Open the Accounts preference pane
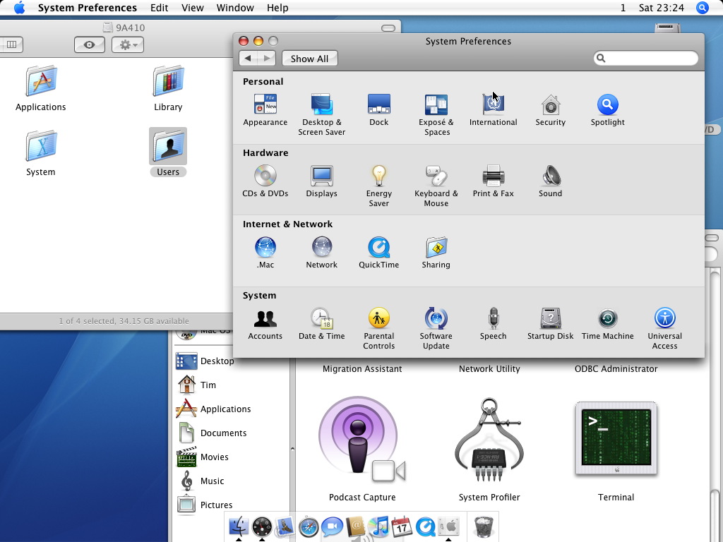This screenshot has height=542, width=723. coord(265,323)
